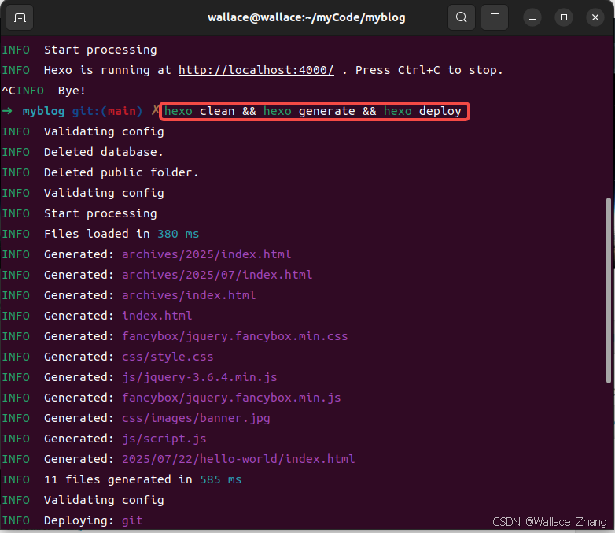Screen dimensions: 615x533
Task: Click 'Files loaded in' text
Action: click(x=97, y=234)
